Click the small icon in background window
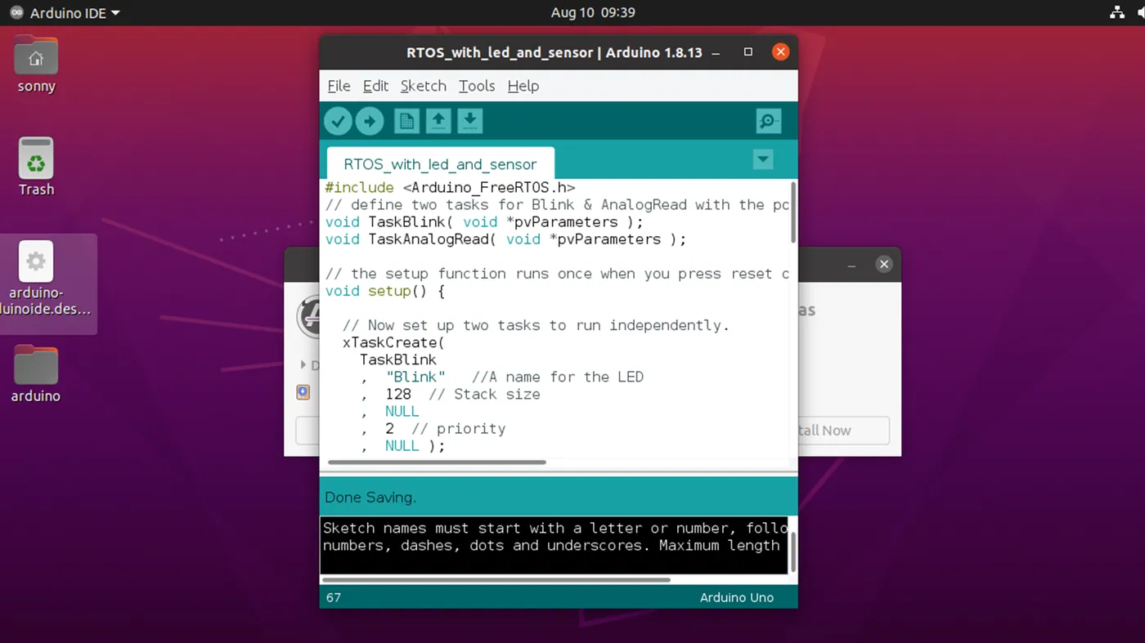1145x643 pixels. pyautogui.click(x=303, y=393)
